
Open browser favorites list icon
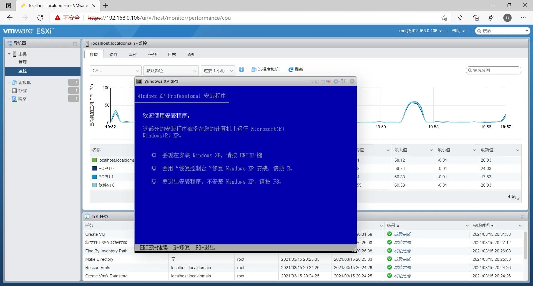point(461,18)
